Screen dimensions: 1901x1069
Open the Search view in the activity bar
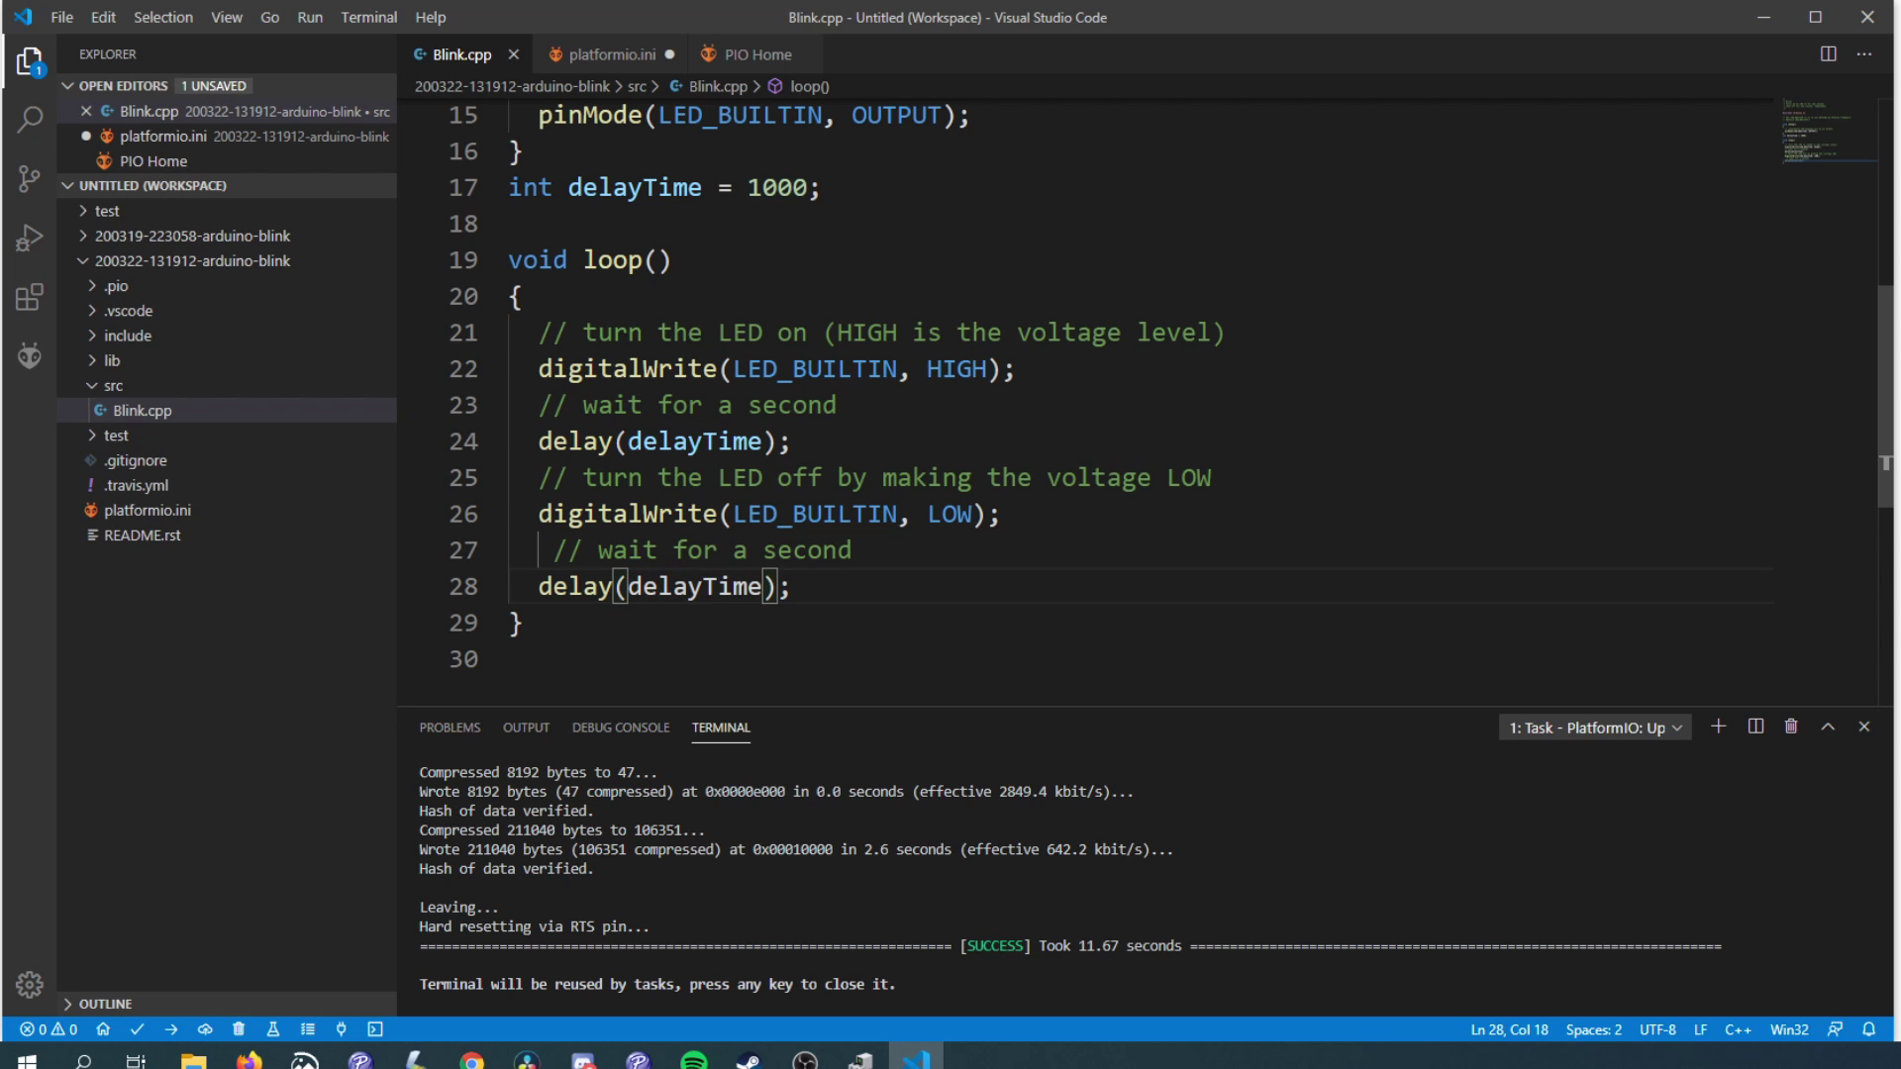tap(30, 119)
